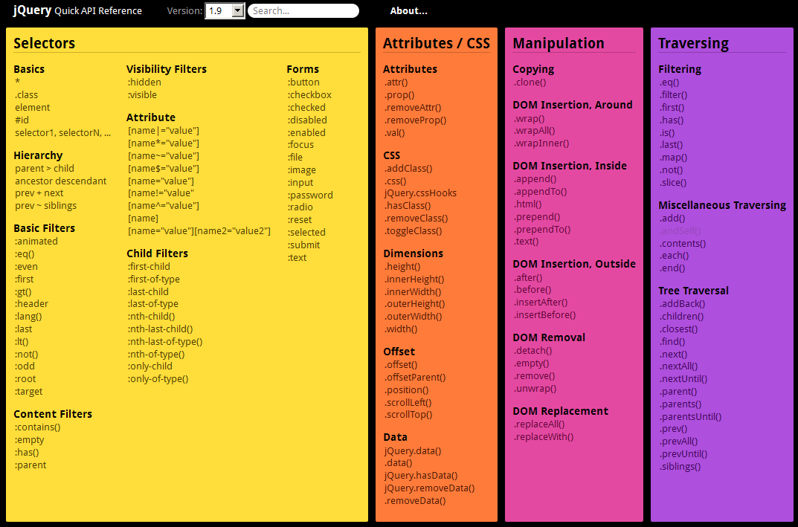Click the .nextUntil() method
Viewport: 798px width, 527px height.
683,378
